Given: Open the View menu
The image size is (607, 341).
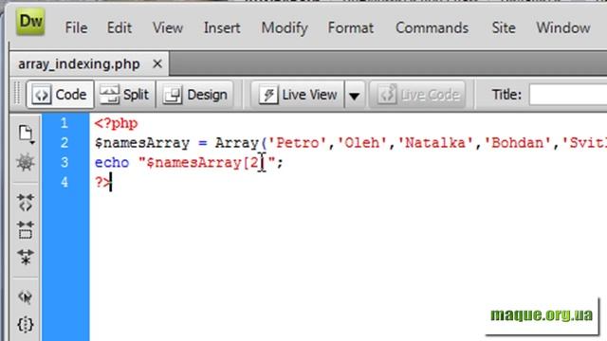Looking at the screenshot, I should 168,27.
